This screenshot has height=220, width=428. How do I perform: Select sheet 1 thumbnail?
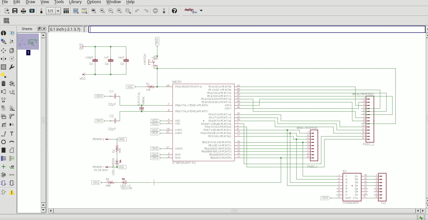28,42
